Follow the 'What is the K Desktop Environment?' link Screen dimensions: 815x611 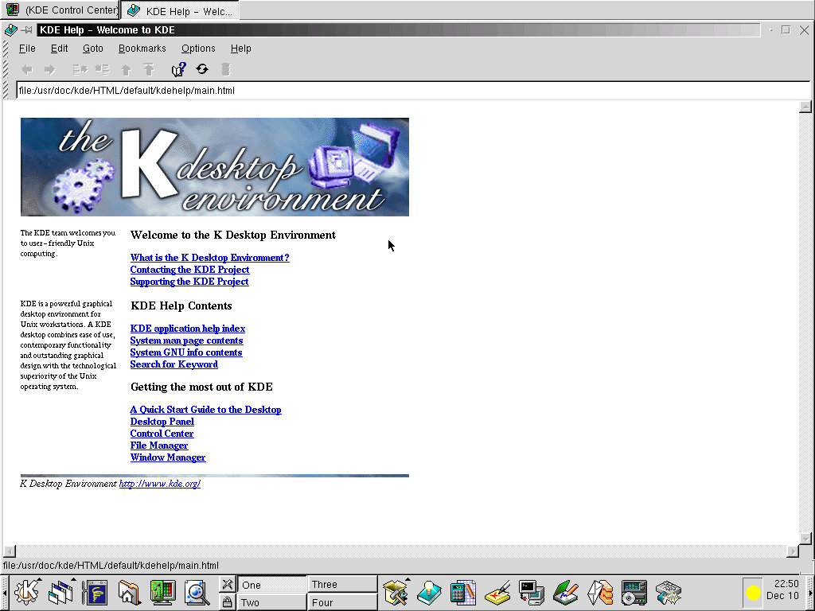click(209, 258)
